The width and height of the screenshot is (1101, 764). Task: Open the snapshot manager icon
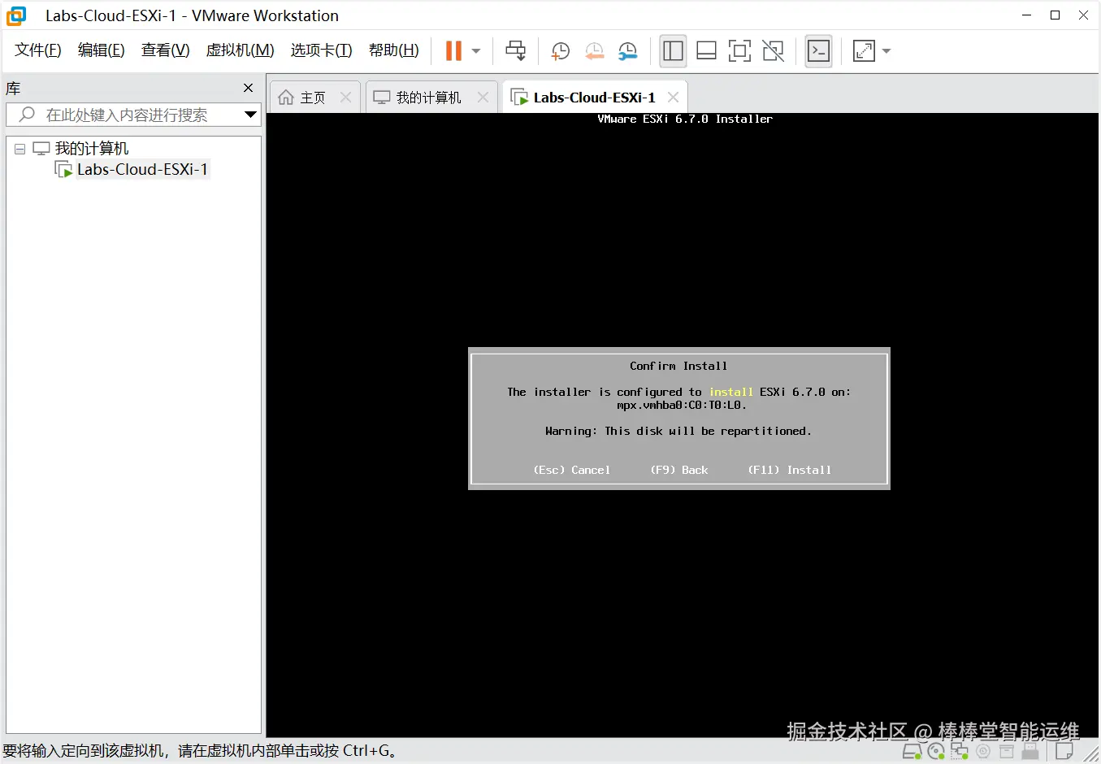coord(628,51)
